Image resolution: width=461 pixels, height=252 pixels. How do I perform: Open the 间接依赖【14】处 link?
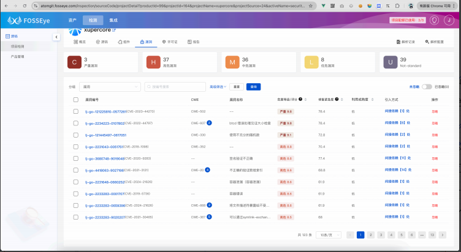click(398, 170)
